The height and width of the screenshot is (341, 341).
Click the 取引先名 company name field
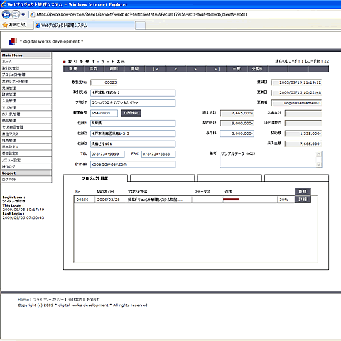click(133, 92)
